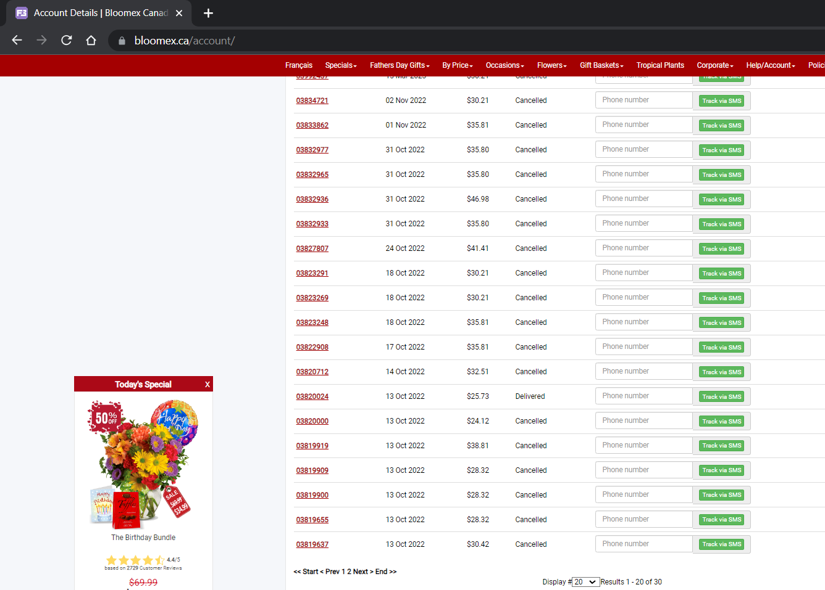Image resolution: width=825 pixels, height=590 pixels.
Task: Expand the Help/Account menu
Action: [x=771, y=65]
